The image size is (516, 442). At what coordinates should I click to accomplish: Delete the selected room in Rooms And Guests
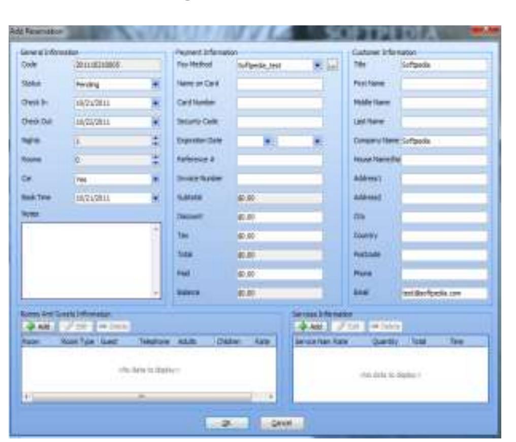(x=114, y=326)
